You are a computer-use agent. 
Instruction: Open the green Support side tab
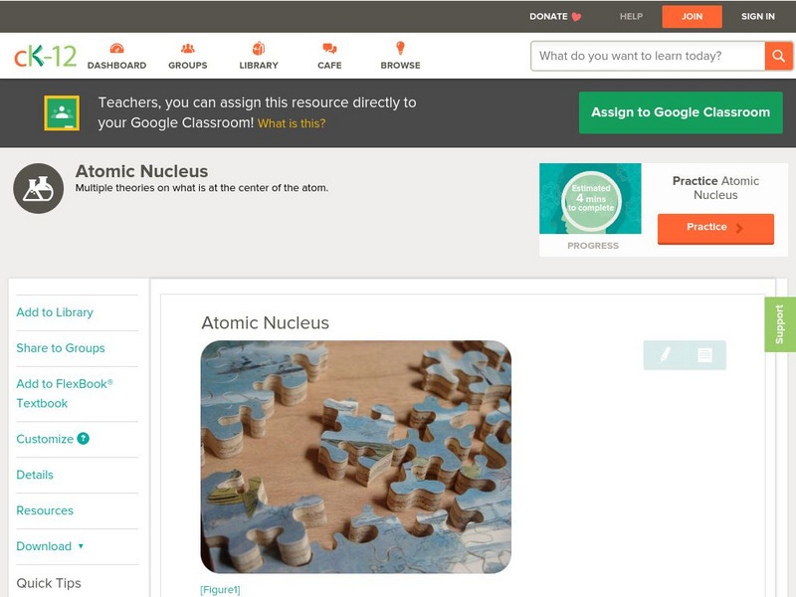[x=780, y=324]
